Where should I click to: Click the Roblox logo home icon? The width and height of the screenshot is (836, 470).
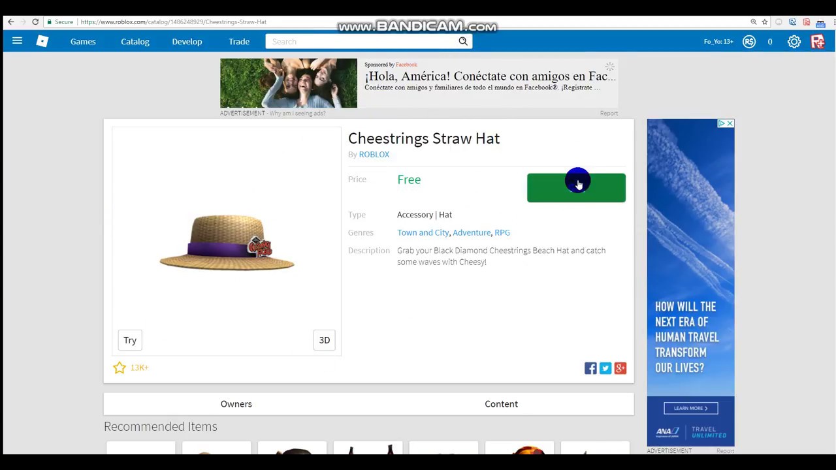(42, 41)
